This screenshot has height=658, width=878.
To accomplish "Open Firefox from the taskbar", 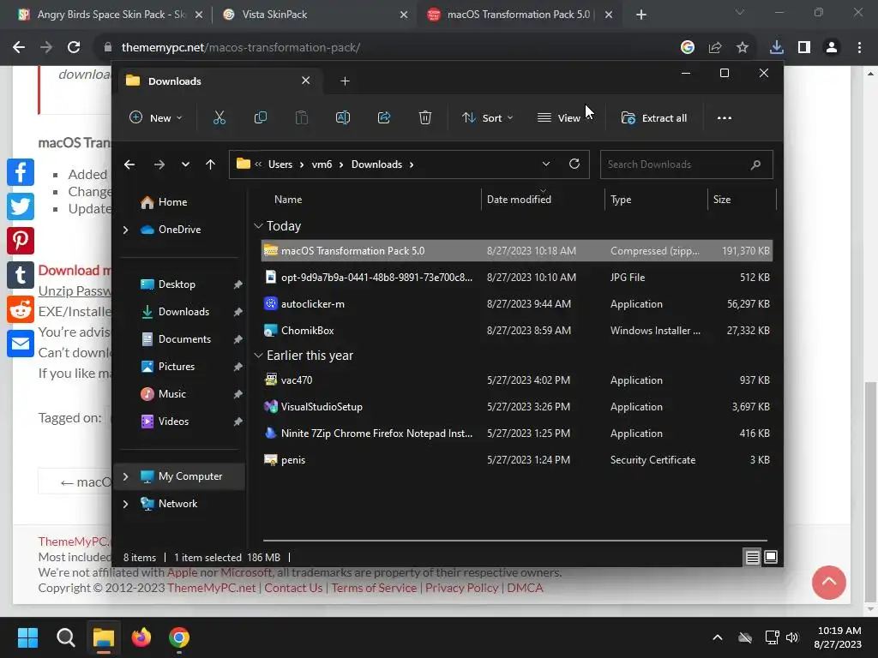I will [x=141, y=637].
